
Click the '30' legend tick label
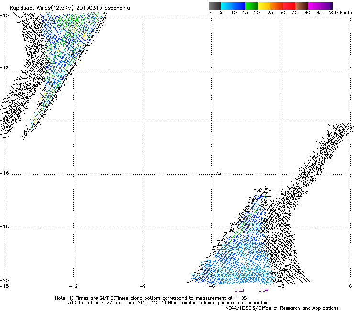pyautogui.click(x=282, y=13)
